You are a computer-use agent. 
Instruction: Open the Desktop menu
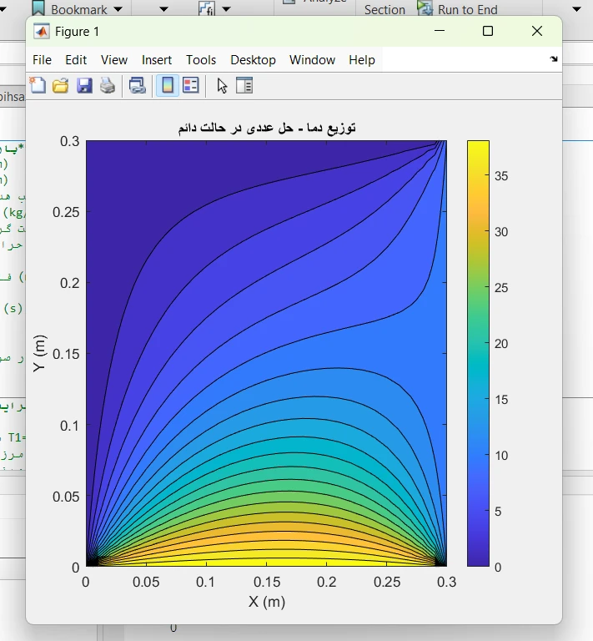click(253, 60)
